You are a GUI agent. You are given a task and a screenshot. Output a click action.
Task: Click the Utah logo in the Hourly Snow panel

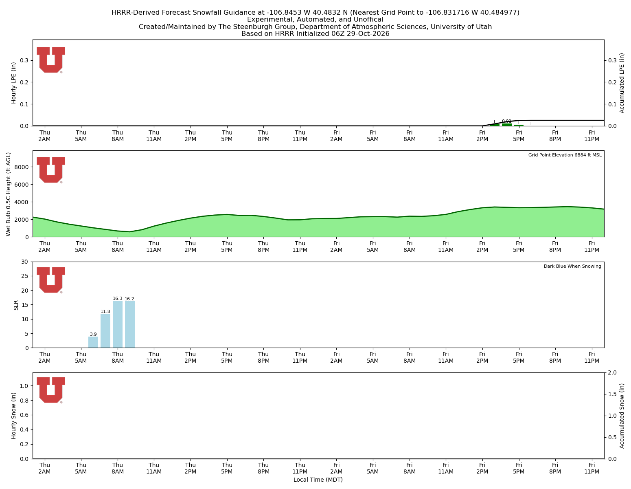tap(51, 390)
